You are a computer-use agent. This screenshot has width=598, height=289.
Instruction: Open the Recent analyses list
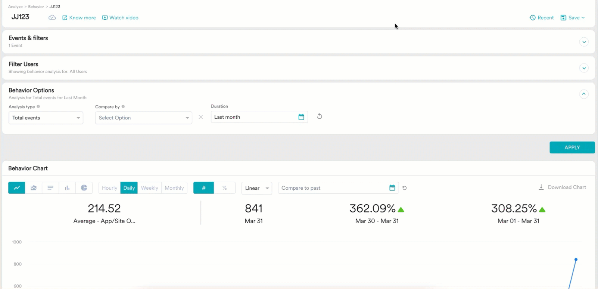tap(541, 18)
